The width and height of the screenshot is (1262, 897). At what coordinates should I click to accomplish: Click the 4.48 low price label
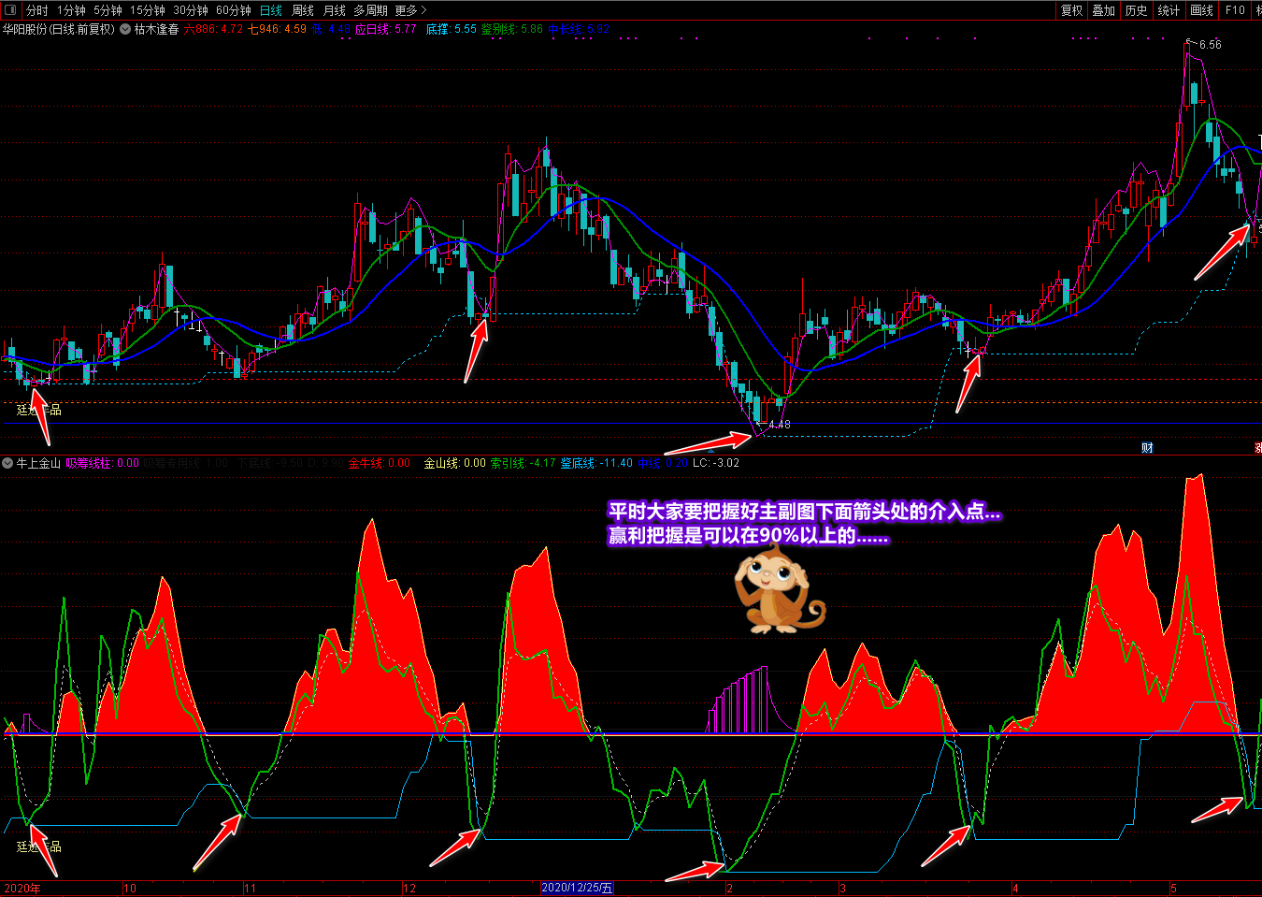click(x=779, y=425)
